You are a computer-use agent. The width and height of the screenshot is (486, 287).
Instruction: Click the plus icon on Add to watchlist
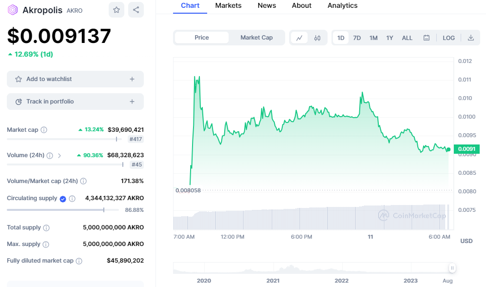coord(132,79)
